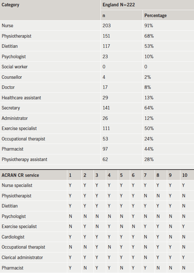
Task: Select the Social worker row label
Action: (15, 67)
